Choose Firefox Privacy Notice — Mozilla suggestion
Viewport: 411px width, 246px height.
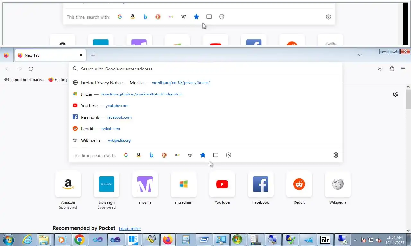pos(205,83)
